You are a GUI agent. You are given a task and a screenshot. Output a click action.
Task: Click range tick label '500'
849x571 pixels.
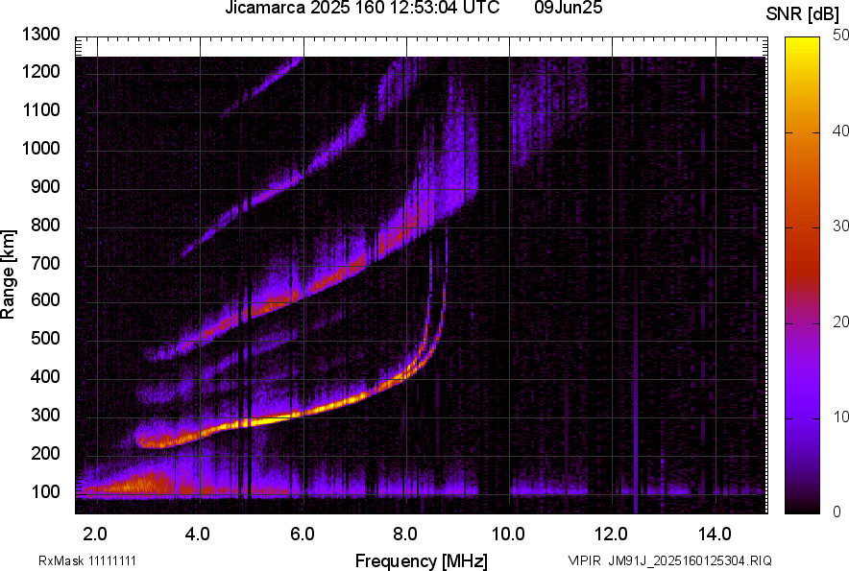(45, 338)
